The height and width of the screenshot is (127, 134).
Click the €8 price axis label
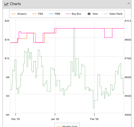[8, 77]
